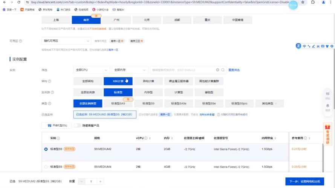Expand 其他类型 dropdown
Image resolution: width=335 pixels, height=188 pixels.
point(270,103)
